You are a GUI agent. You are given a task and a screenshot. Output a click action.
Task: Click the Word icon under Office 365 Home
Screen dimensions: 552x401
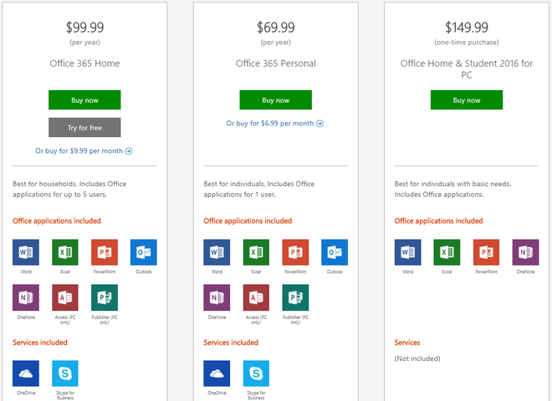[x=26, y=252]
